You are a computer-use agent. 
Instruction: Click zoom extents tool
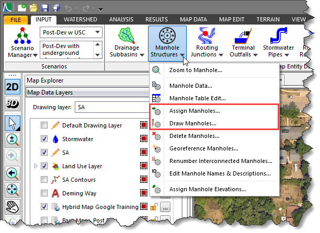[13, 190]
